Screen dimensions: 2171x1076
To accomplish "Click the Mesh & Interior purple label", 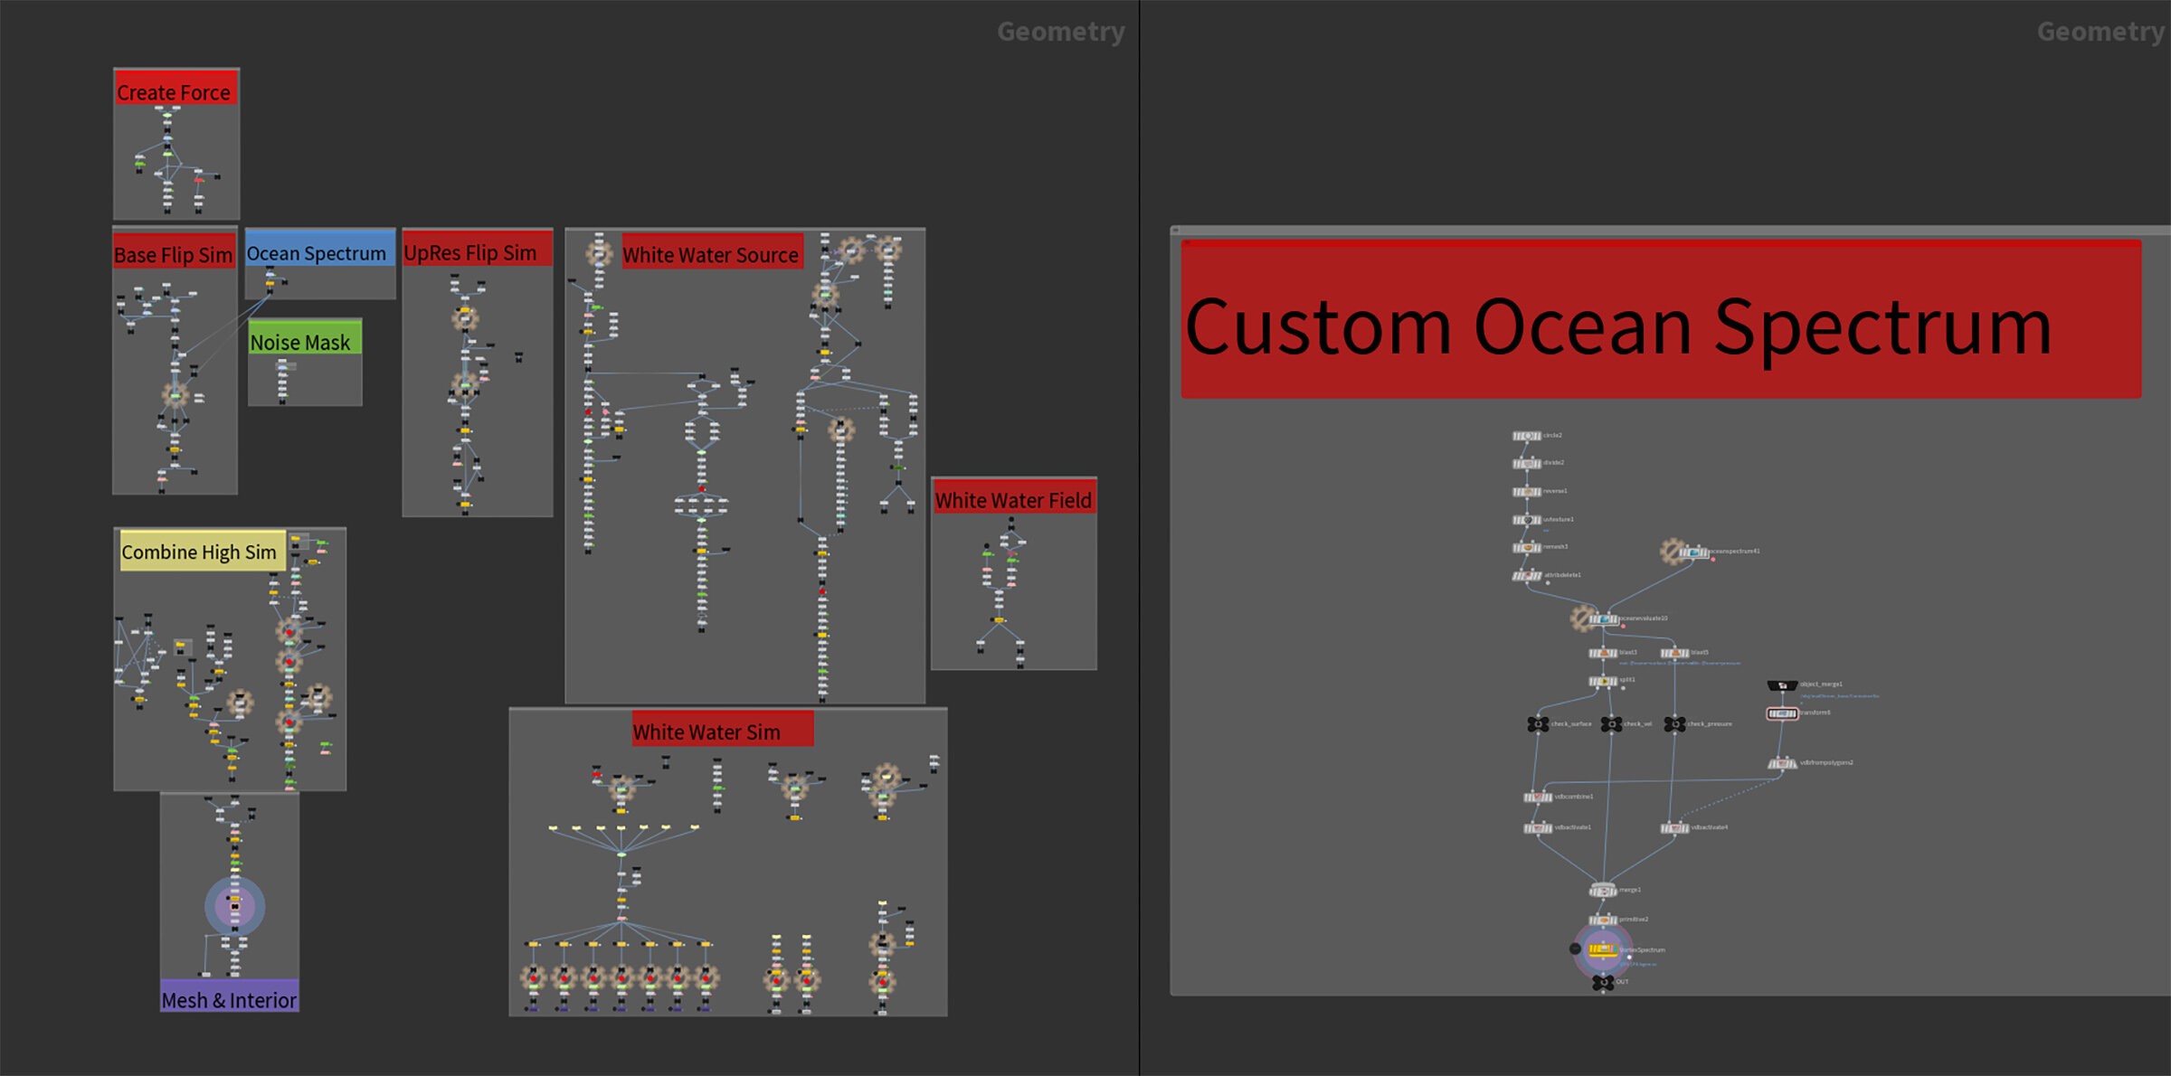I will (229, 1000).
